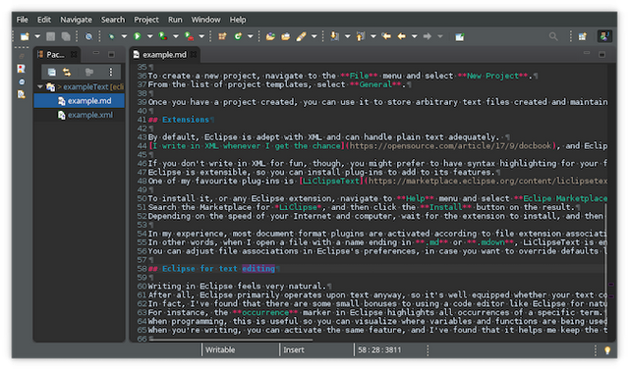Viewport: 629px width, 370px height.
Task: Click the New file wizard icon
Action: [x=25, y=36]
